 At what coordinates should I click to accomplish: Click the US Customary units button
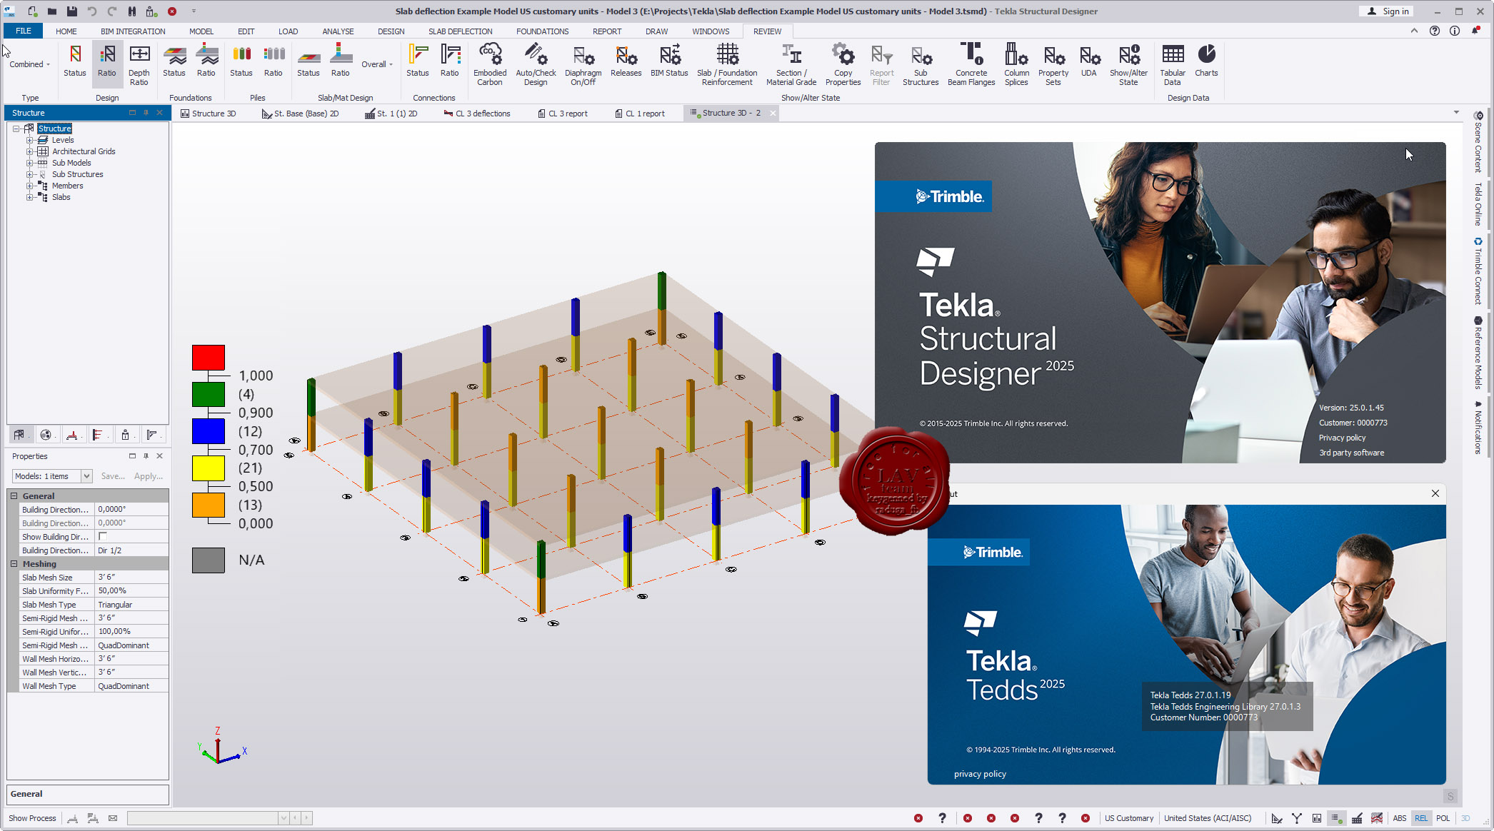(1129, 818)
